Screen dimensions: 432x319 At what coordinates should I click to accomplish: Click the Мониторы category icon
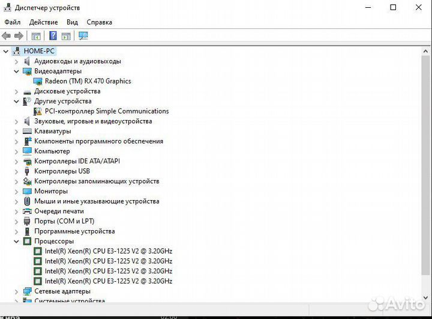27,191
